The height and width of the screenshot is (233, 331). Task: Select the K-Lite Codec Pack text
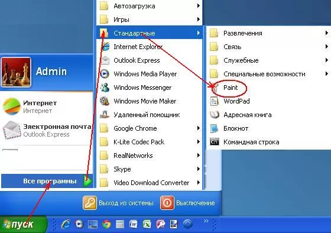[139, 142]
